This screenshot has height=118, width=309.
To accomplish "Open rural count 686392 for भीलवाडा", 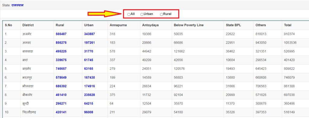I will click(61, 86).
